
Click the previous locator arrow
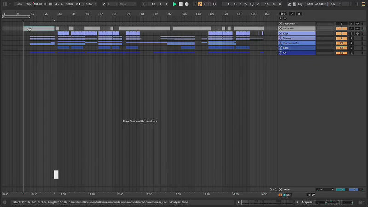coord(281,18)
